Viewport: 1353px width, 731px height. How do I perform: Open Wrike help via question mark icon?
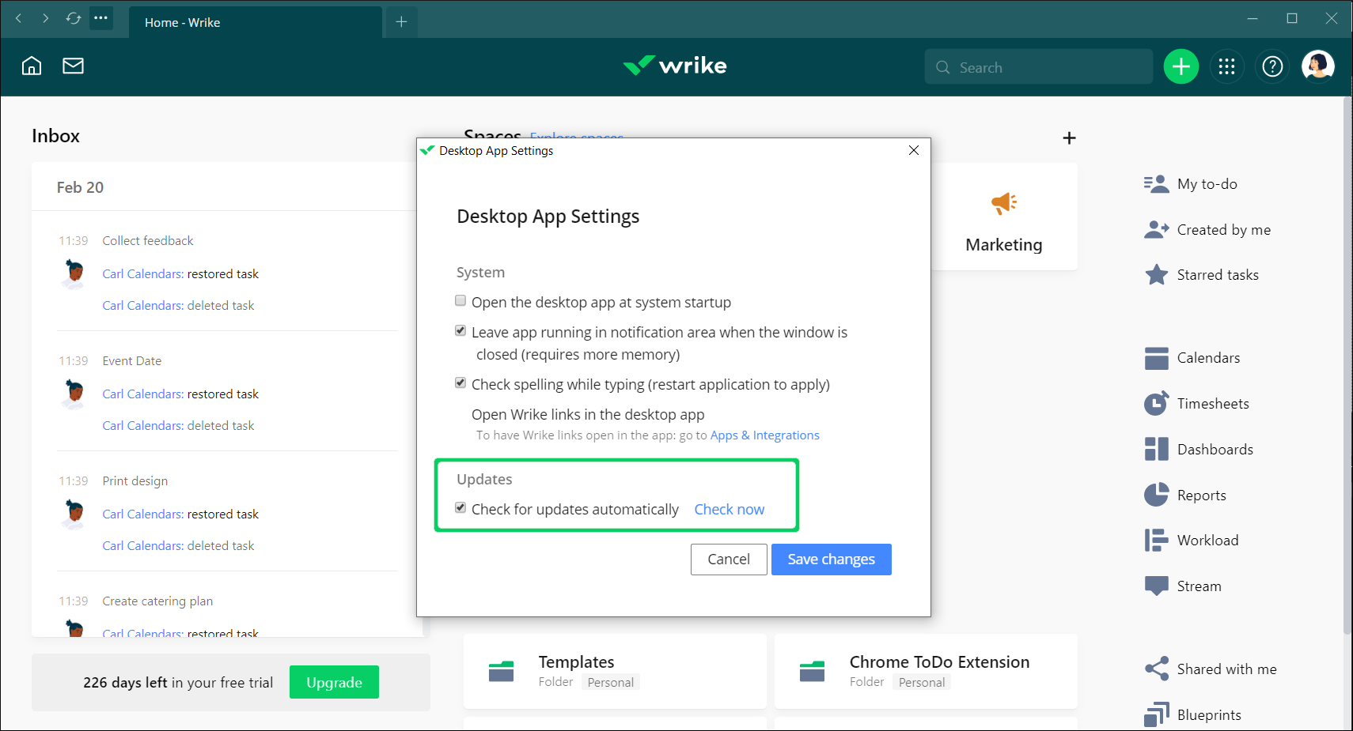coord(1272,66)
